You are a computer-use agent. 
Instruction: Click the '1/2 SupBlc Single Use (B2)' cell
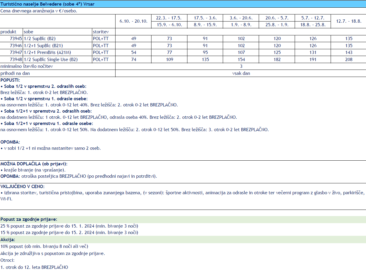[50, 60]
